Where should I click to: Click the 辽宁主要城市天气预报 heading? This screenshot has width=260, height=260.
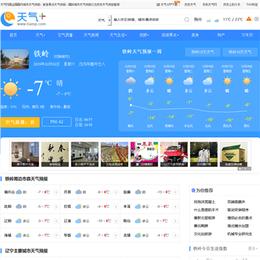(x=27, y=251)
